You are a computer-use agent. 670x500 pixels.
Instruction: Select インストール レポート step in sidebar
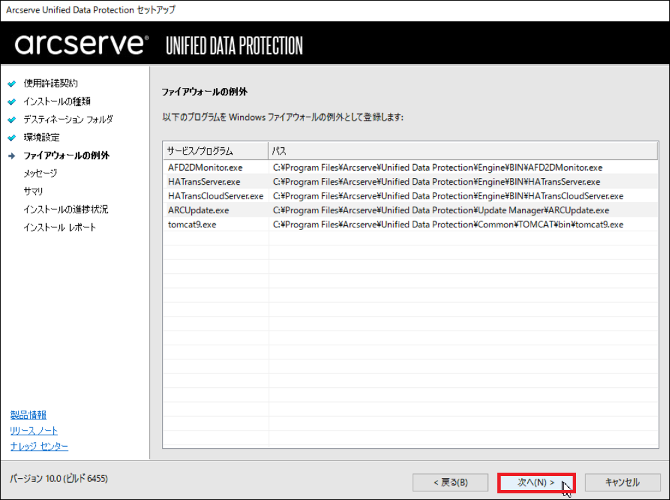(59, 228)
